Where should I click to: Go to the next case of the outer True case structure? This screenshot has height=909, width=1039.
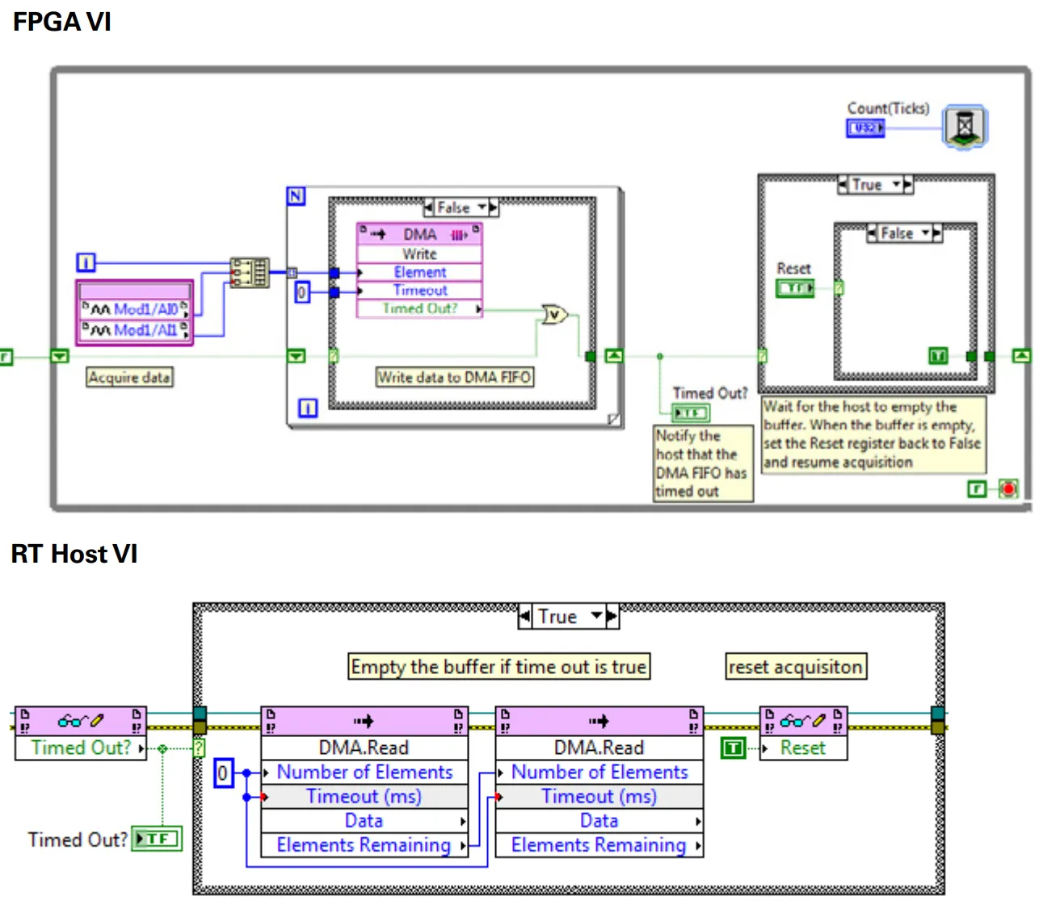[x=907, y=185]
